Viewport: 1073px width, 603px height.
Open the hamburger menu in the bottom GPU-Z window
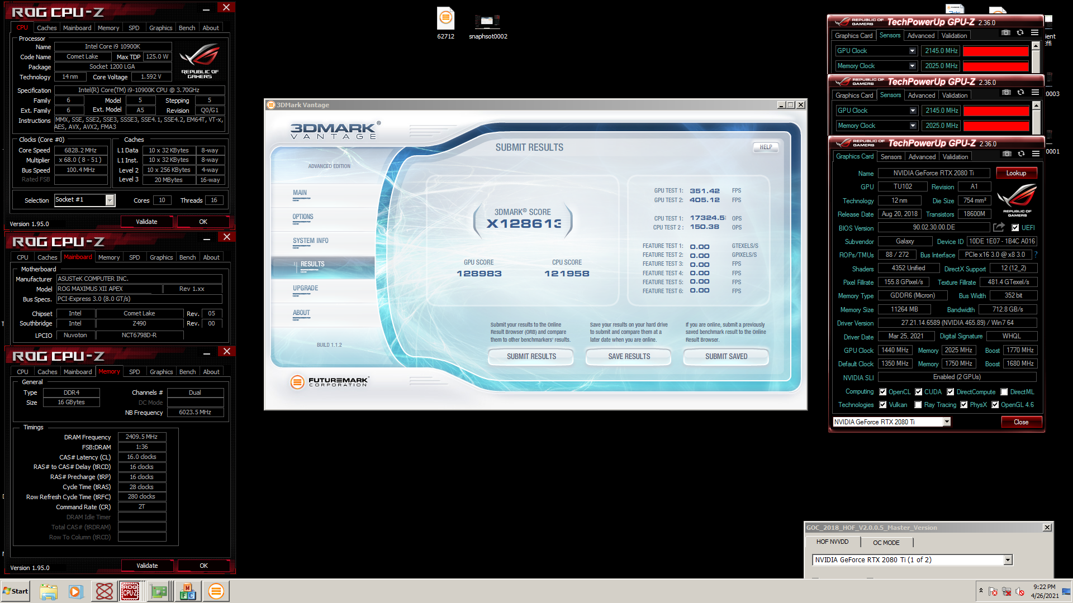point(1036,154)
